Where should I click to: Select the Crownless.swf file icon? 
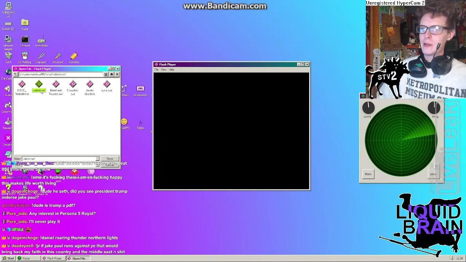pyautogui.click(x=73, y=84)
